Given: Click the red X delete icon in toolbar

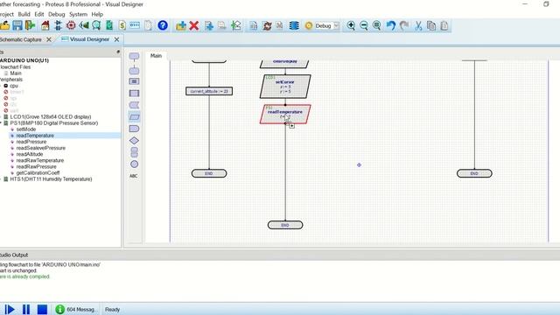Looking at the screenshot, I should click(194, 25).
